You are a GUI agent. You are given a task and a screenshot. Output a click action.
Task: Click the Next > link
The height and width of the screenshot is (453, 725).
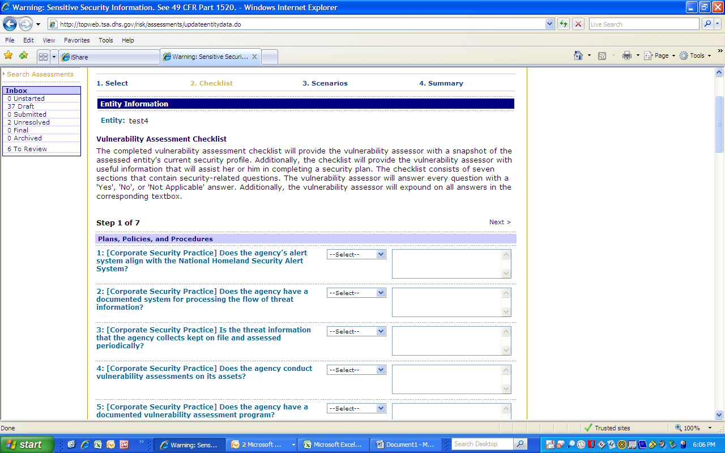[x=500, y=223]
